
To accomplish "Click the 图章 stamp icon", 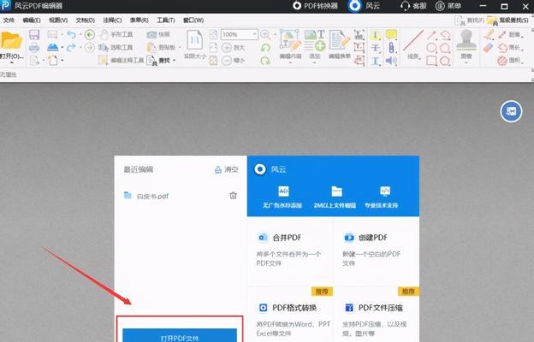I will (466, 41).
